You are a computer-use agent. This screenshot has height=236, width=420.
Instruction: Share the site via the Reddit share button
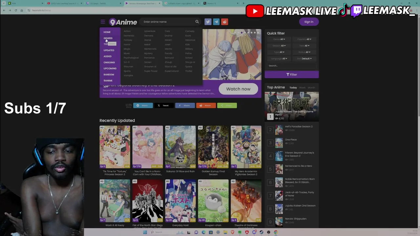click(206, 106)
